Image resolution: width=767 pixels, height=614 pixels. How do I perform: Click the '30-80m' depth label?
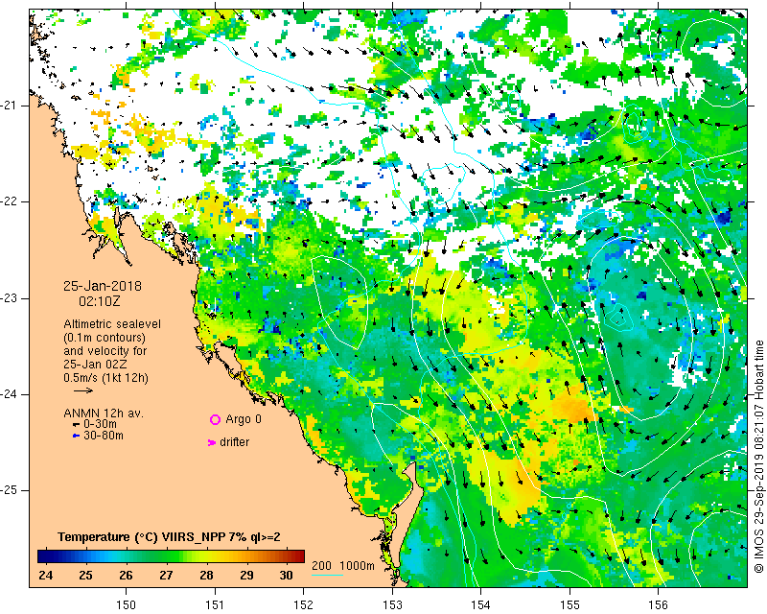coord(104,436)
